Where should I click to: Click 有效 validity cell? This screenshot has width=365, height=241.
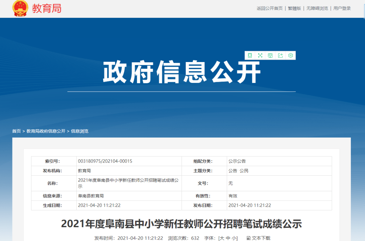pos(279,196)
